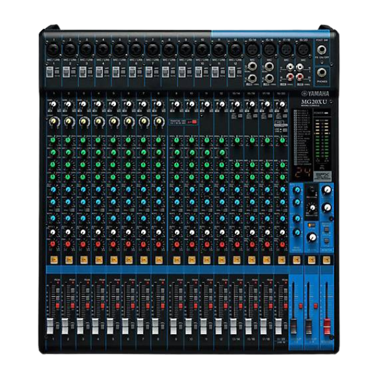This screenshot has height=378, width=378.
Task: Flip the channel 7 white PAD switch
Action: coord(149,72)
